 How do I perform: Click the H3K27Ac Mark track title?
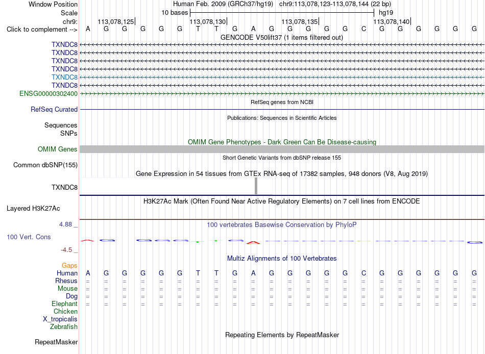pyautogui.click(x=282, y=201)
